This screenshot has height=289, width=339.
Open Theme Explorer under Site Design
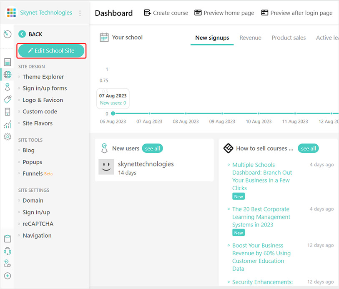tap(43, 77)
